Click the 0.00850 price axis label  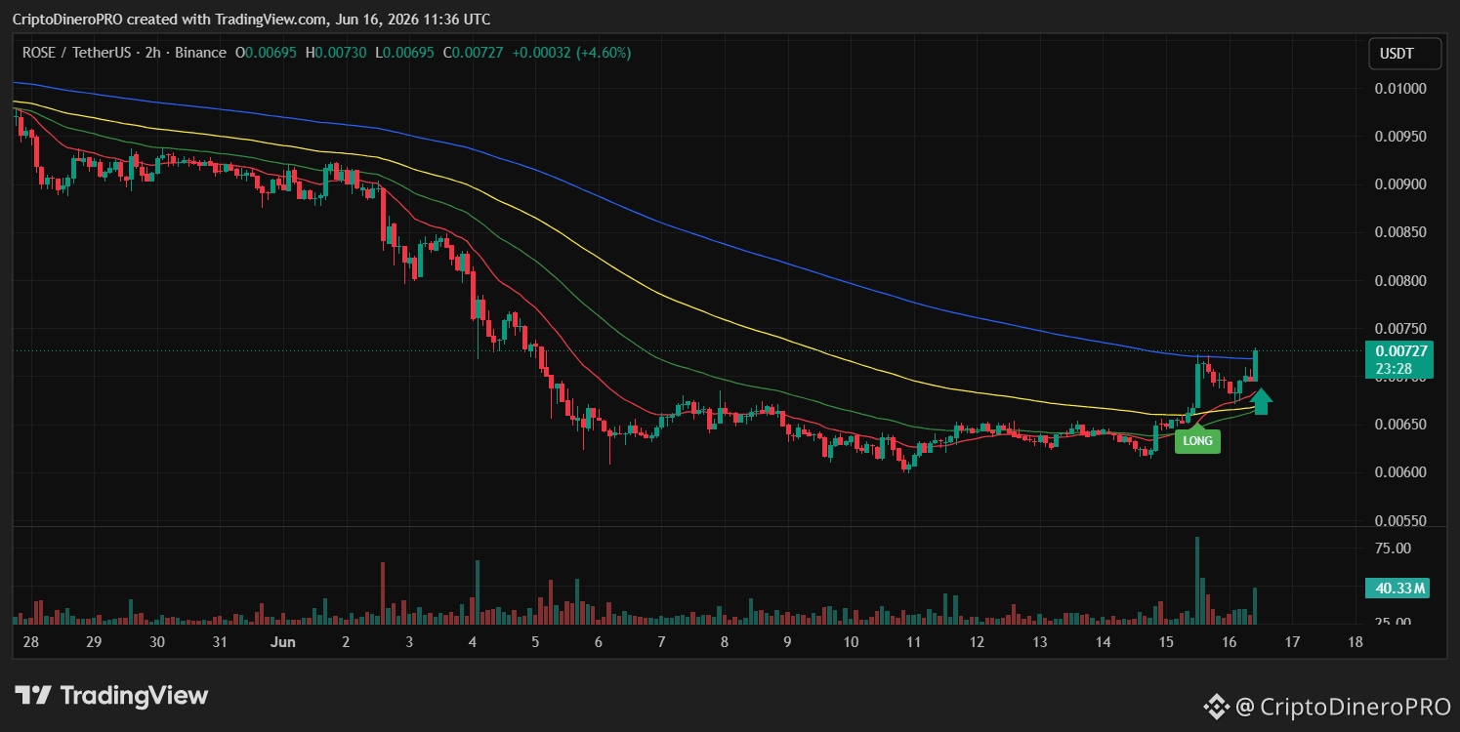1399,232
